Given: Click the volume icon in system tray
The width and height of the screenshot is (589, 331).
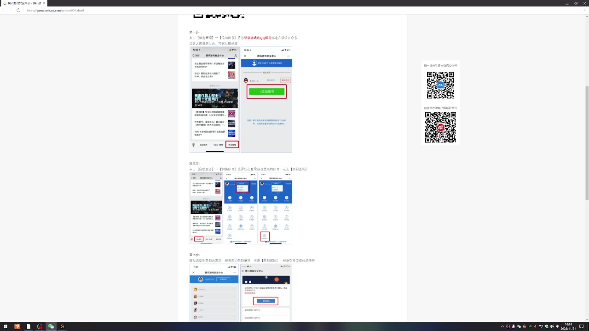Looking at the screenshot, I should pyautogui.click(x=552, y=326).
